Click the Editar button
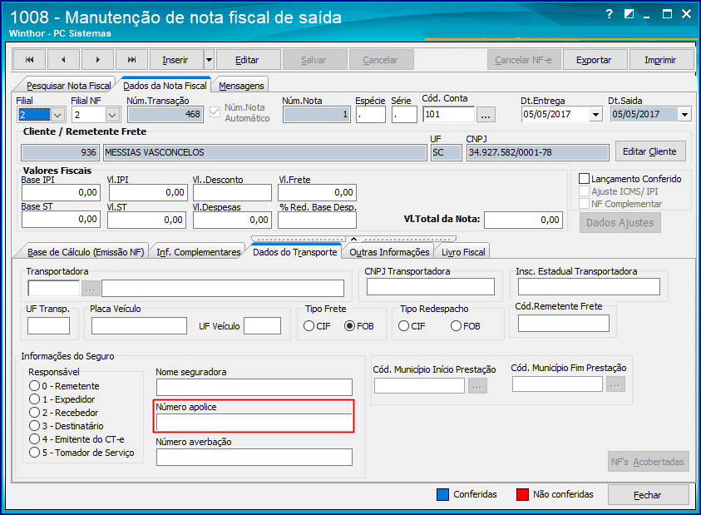Screen dimensions: 701x515 pos(247,60)
